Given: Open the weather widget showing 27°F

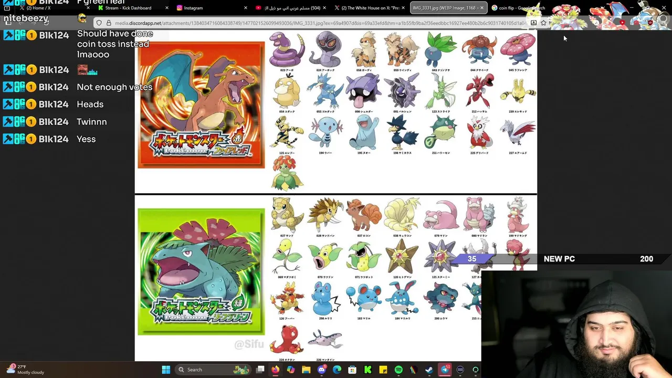Looking at the screenshot, I should (x=25, y=370).
